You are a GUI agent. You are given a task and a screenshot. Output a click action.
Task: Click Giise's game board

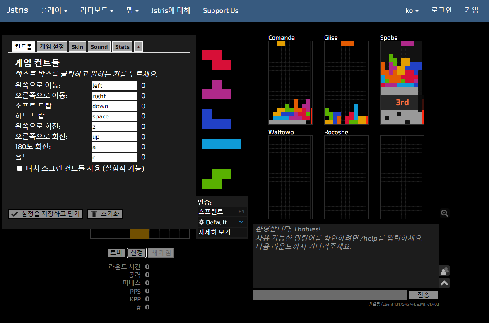(346, 83)
